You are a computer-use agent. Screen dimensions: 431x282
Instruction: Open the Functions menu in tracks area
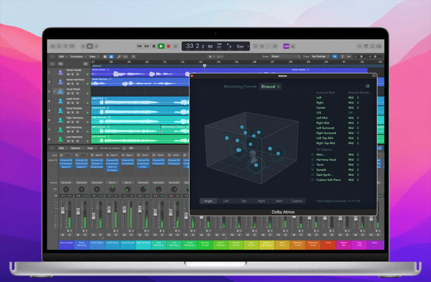(x=77, y=57)
